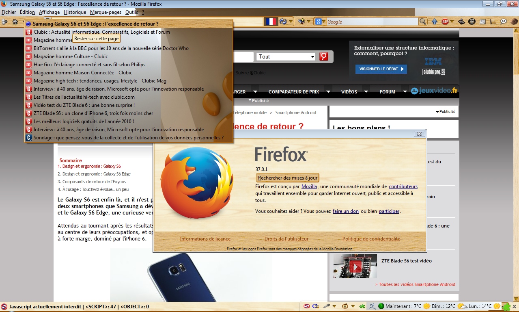The height and width of the screenshot is (312, 519).
Task: Click the Greasemonkey monkey icon
Action: [345, 306]
